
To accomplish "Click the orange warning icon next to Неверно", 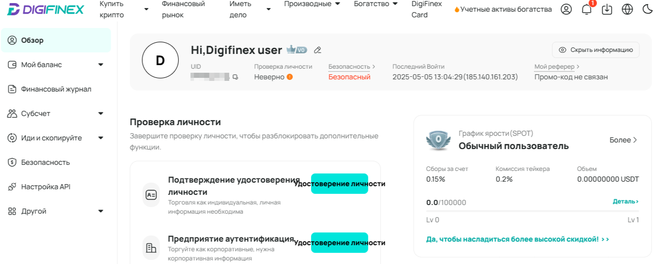I will click(290, 77).
